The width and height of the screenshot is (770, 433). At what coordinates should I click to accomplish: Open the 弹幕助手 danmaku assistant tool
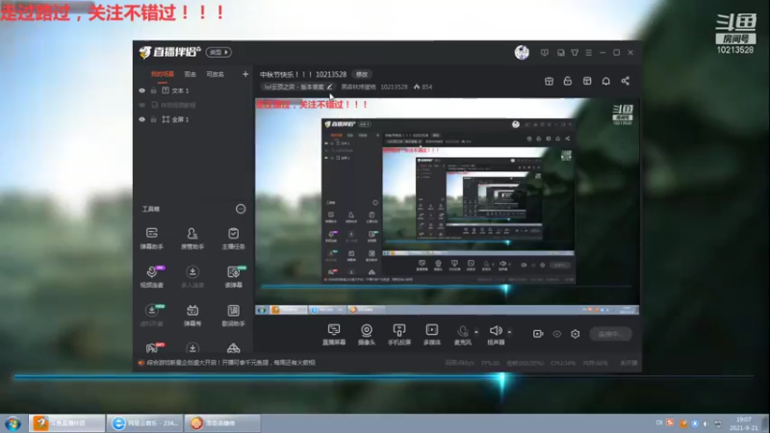(152, 238)
